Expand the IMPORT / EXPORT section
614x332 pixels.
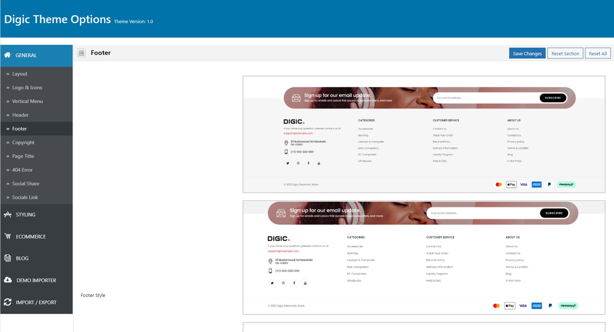click(37, 302)
